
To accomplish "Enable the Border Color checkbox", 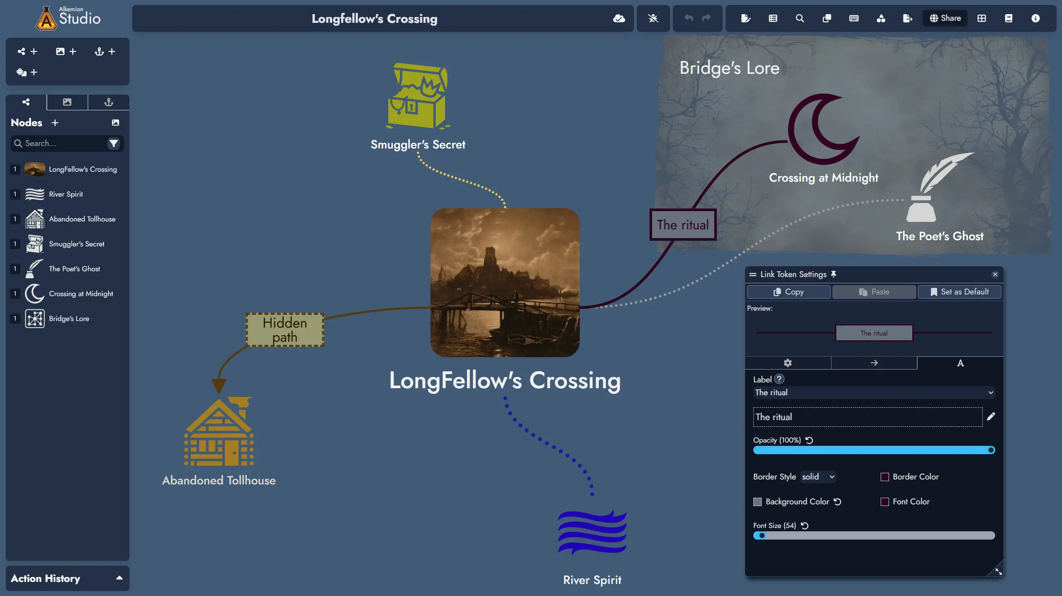I will (x=884, y=477).
